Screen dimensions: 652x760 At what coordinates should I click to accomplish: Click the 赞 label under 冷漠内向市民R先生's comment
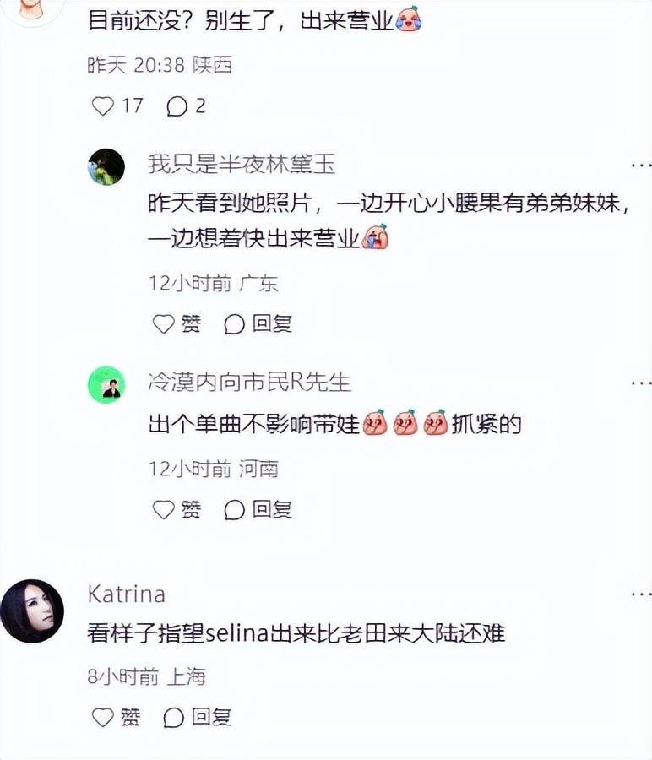191,509
